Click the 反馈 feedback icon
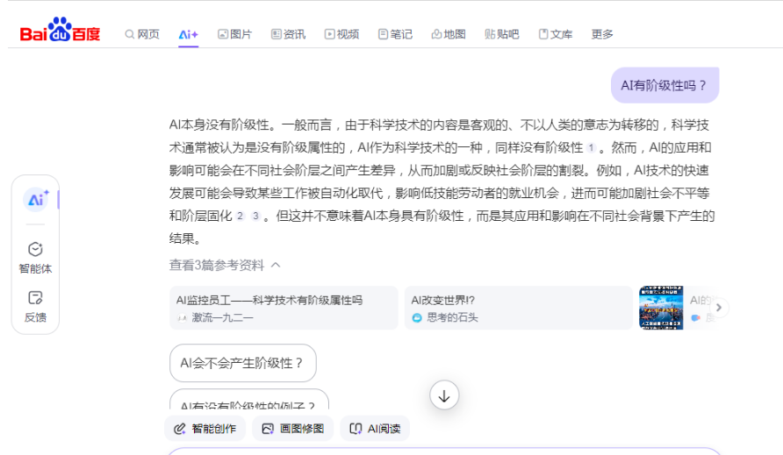This screenshot has width=783, height=455. tap(35, 306)
